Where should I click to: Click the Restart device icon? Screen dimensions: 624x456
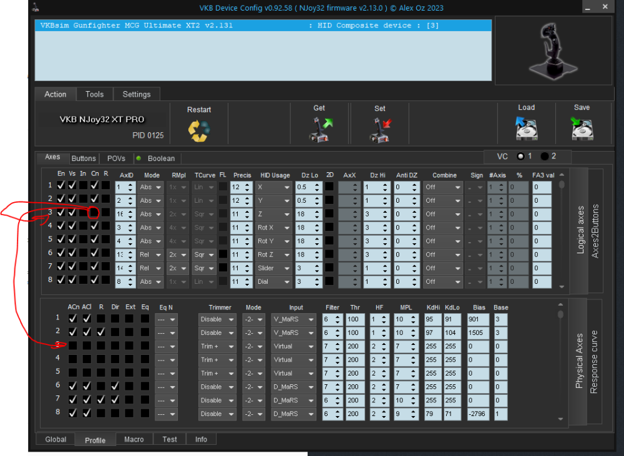[199, 130]
